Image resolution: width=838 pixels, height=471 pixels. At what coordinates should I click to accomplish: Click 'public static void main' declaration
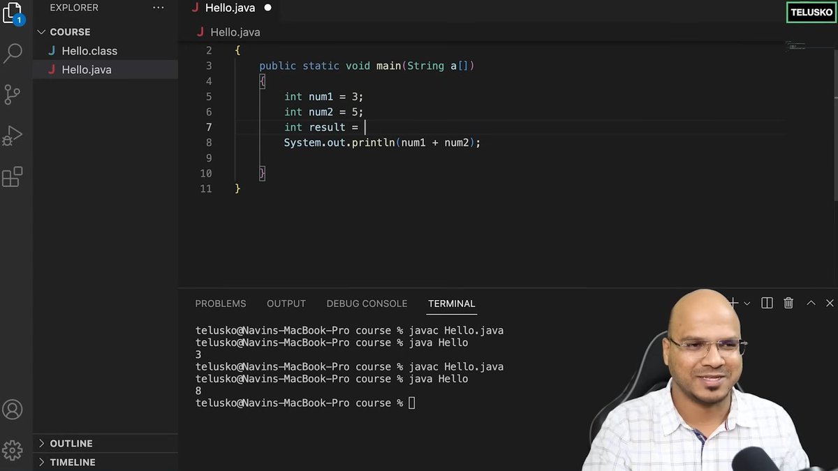point(367,66)
